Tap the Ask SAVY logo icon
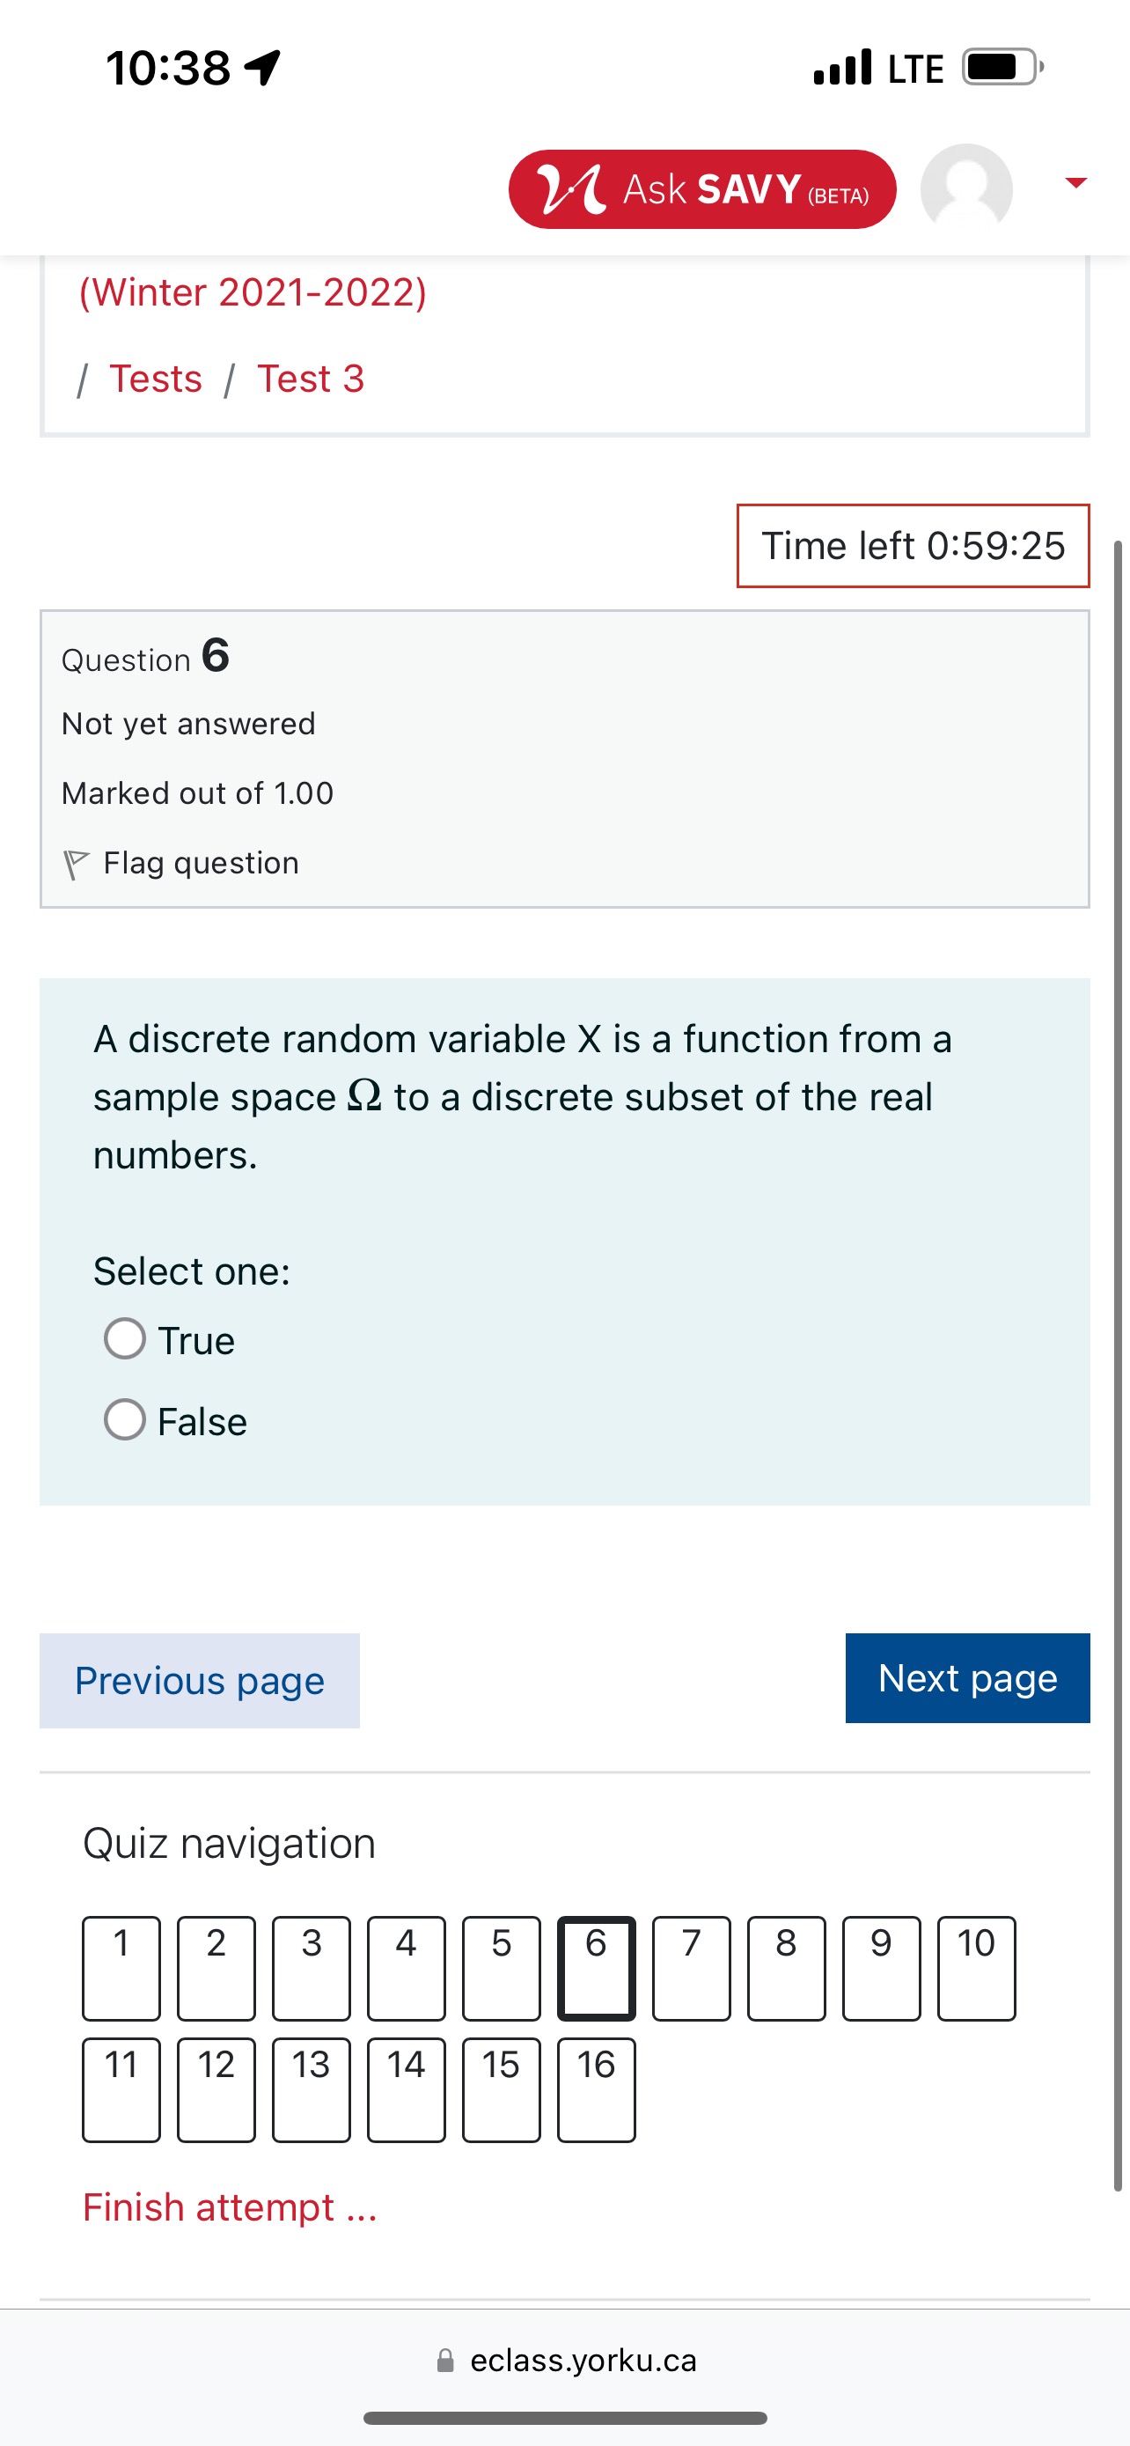 click(x=570, y=189)
